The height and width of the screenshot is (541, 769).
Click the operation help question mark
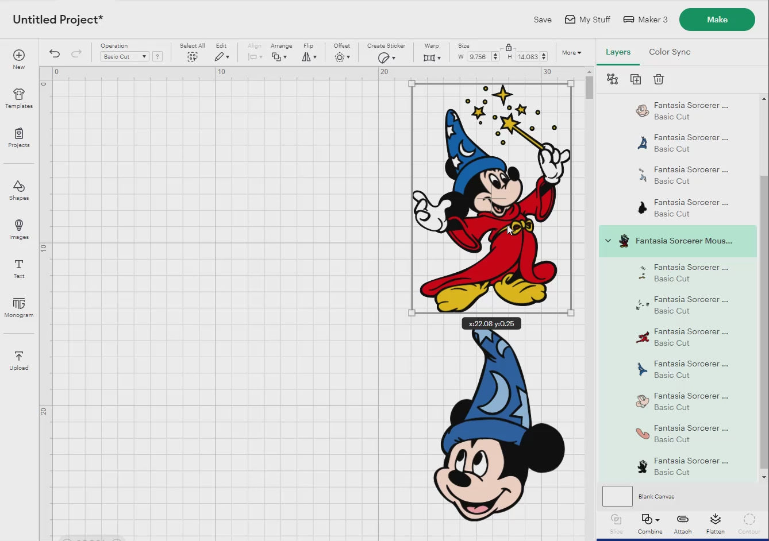157,56
